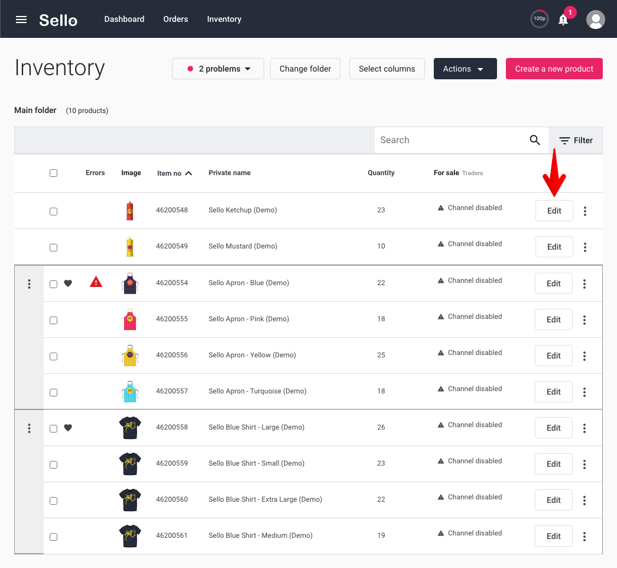The image size is (617, 568).
Task: Check the Blue Shirt Small checkbox
Action: (54, 465)
